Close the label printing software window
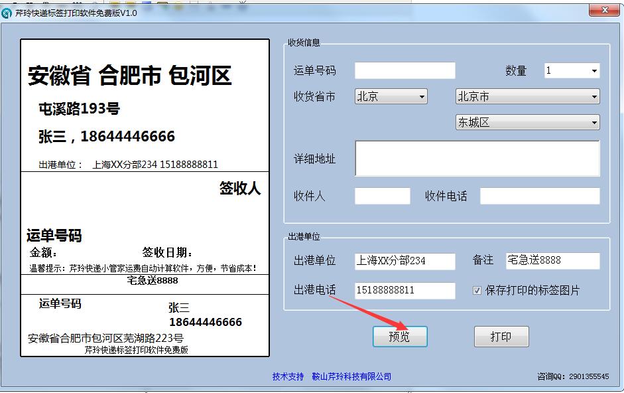 (x=605, y=11)
